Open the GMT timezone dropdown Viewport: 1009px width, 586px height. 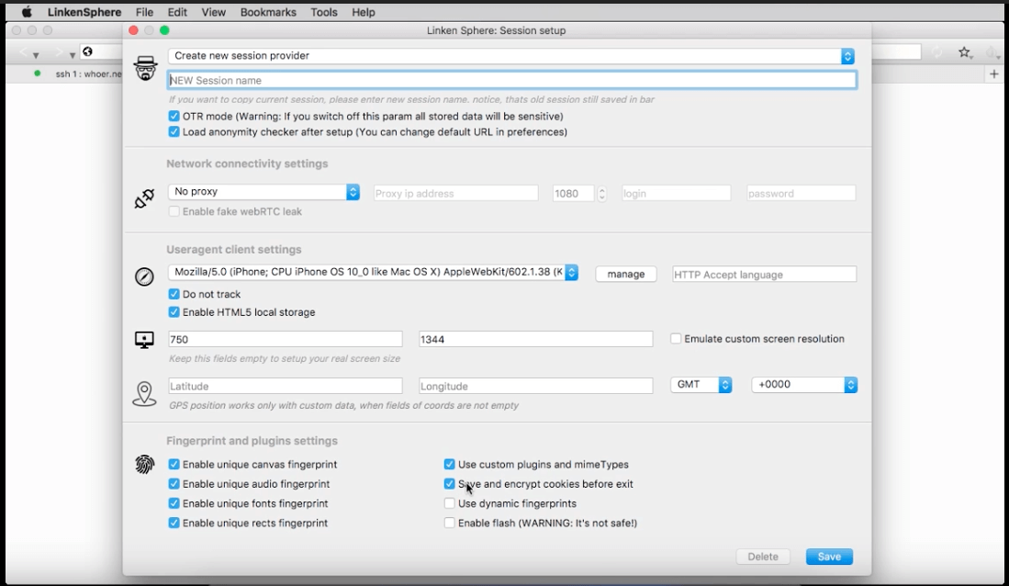[701, 385]
